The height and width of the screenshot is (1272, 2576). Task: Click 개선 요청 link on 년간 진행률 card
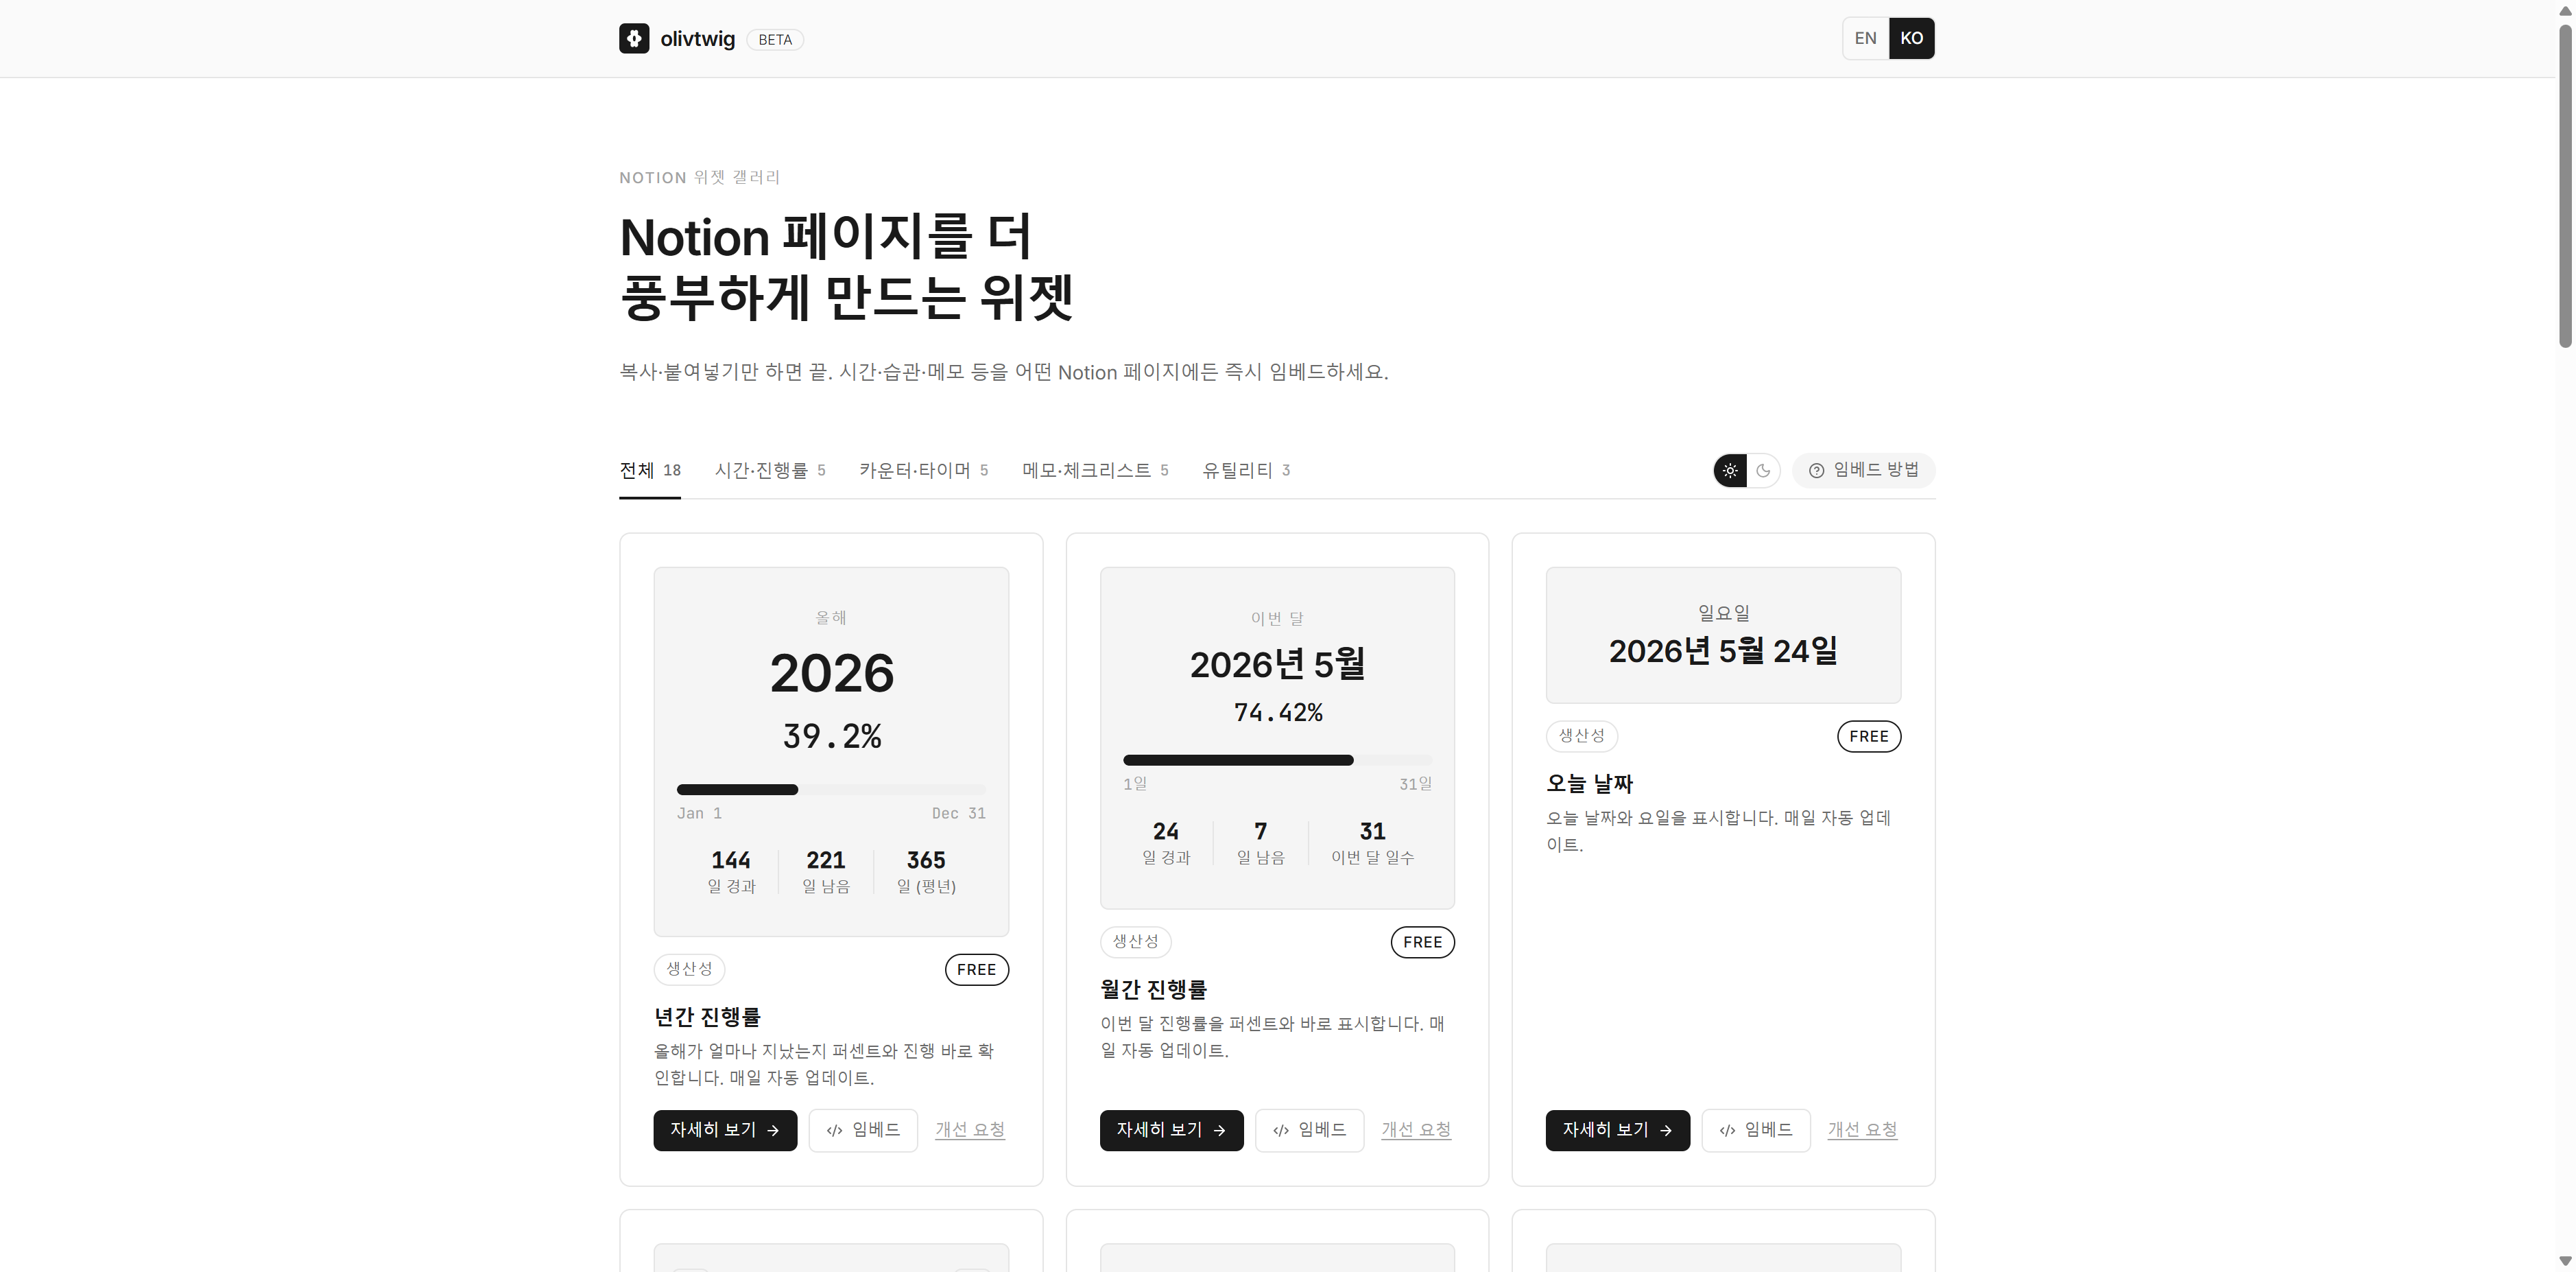tap(970, 1130)
